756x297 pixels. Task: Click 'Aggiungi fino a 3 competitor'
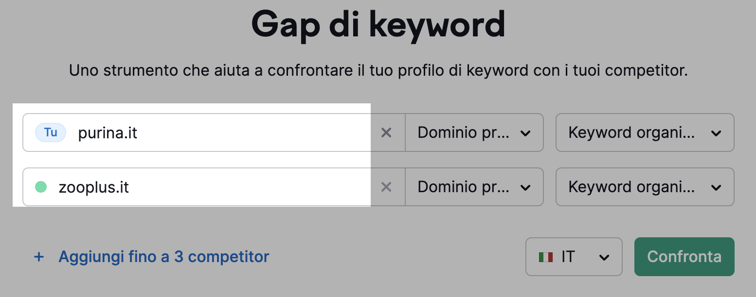(163, 257)
